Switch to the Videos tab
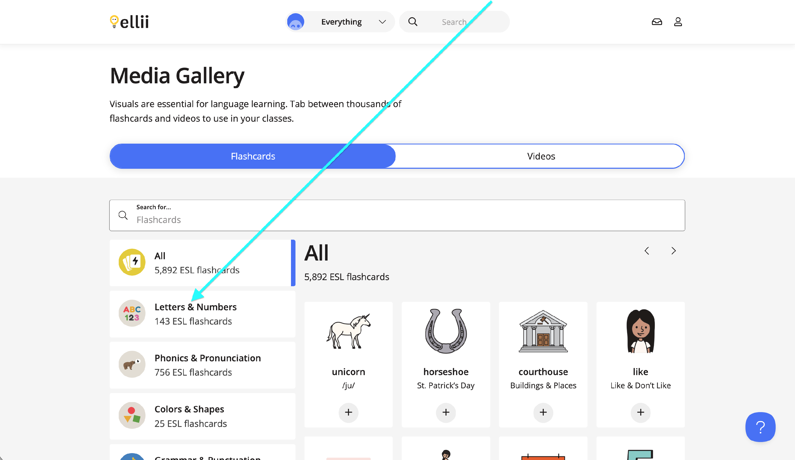795x460 pixels. (541, 156)
